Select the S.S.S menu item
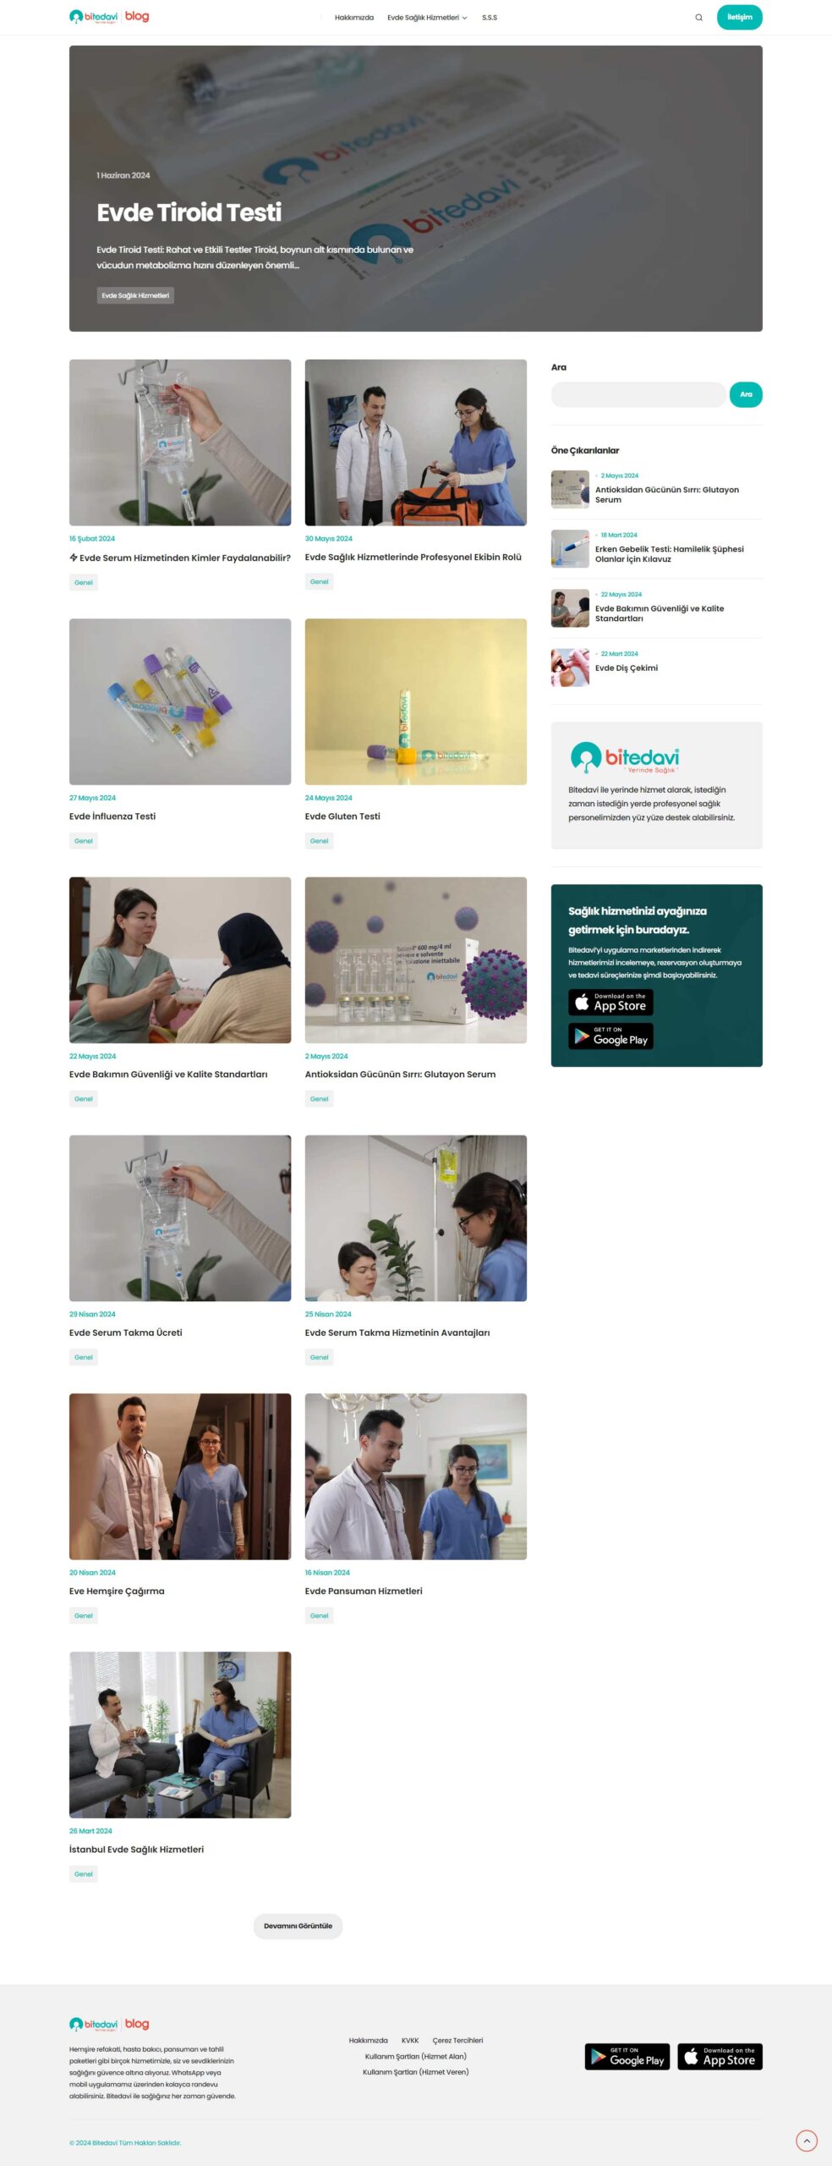Viewport: 832px width, 2166px height. pyautogui.click(x=490, y=18)
